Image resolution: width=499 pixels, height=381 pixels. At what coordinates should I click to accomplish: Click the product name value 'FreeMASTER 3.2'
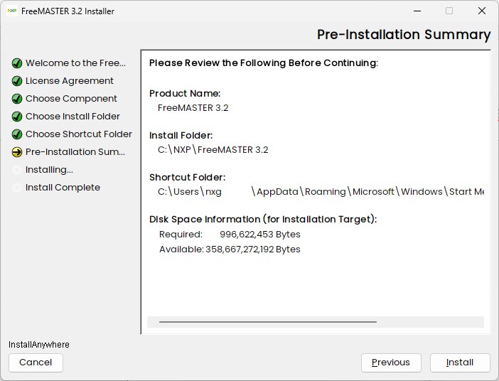point(193,108)
